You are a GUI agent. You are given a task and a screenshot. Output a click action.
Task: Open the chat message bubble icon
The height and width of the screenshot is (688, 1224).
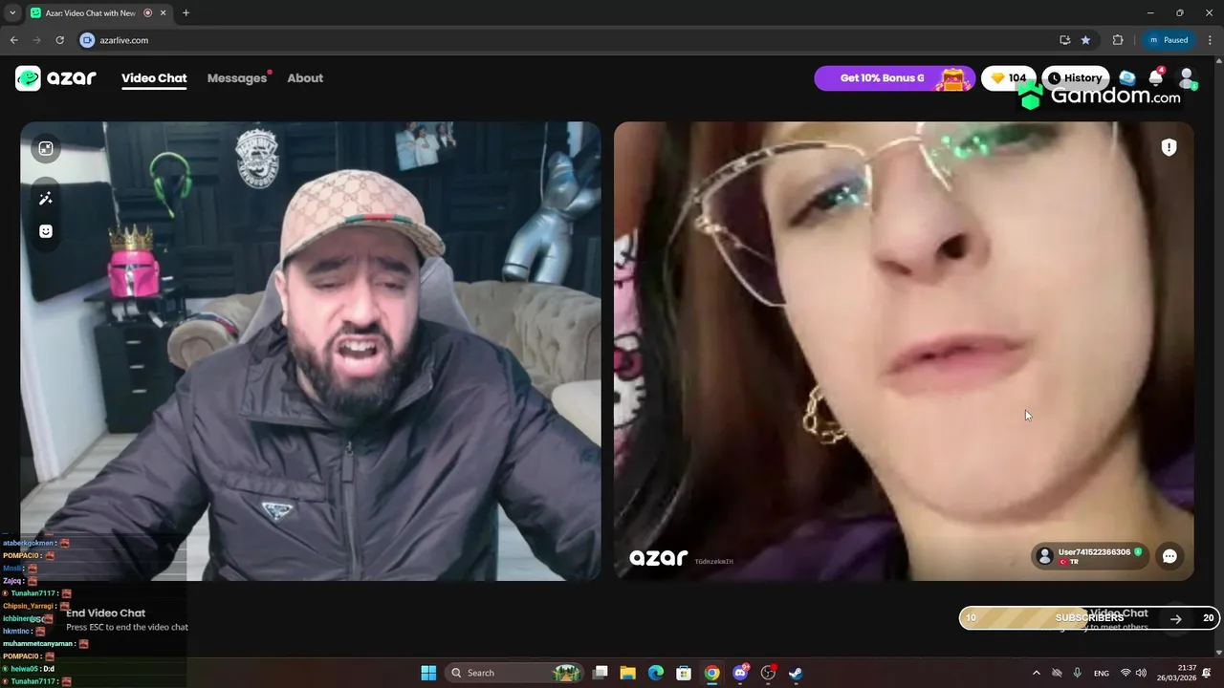tap(1169, 556)
